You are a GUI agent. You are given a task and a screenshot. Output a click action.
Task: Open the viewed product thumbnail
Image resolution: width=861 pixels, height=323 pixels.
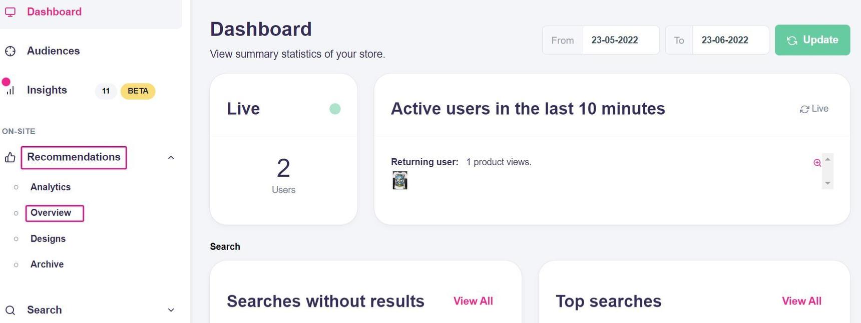coord(400,180)
